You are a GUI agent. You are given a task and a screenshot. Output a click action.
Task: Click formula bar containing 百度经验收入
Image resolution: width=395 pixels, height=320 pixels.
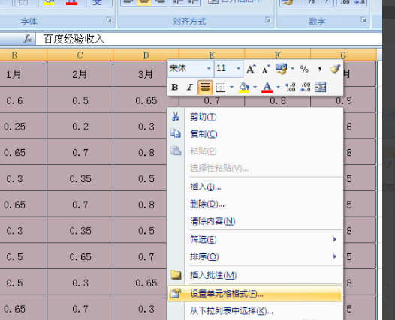pyautogui.click(x=209, y=39)
